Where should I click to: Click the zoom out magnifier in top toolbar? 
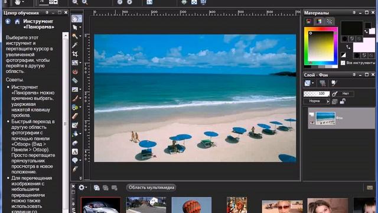(75, 2)
